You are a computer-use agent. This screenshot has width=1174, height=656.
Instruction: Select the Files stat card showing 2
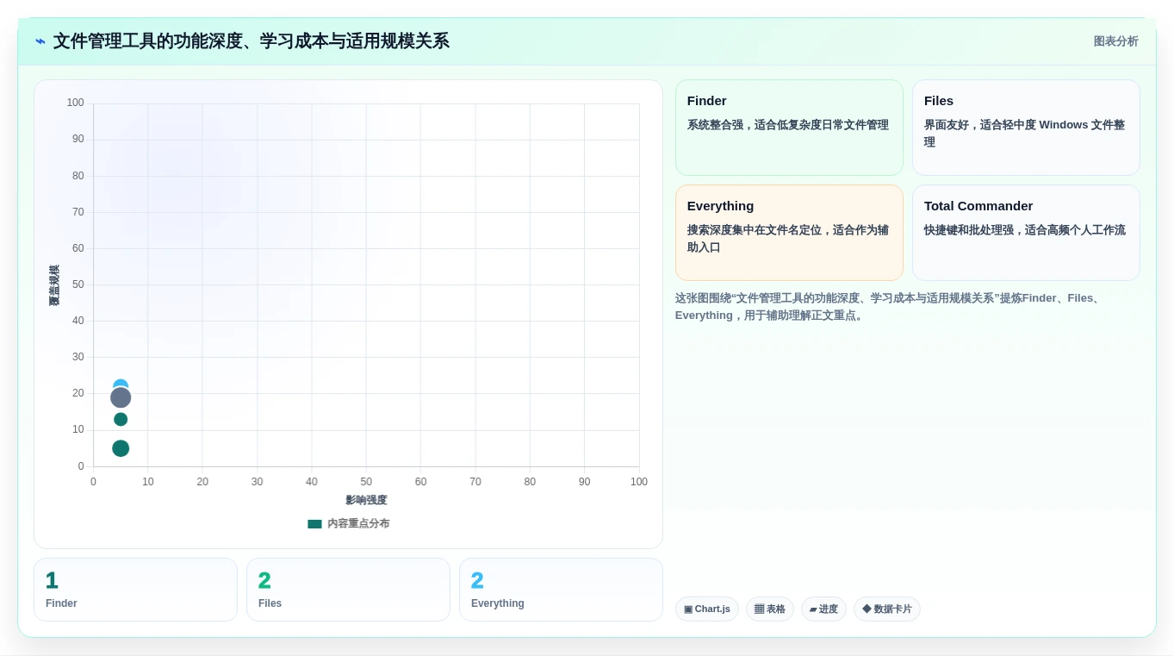(348, 590)
